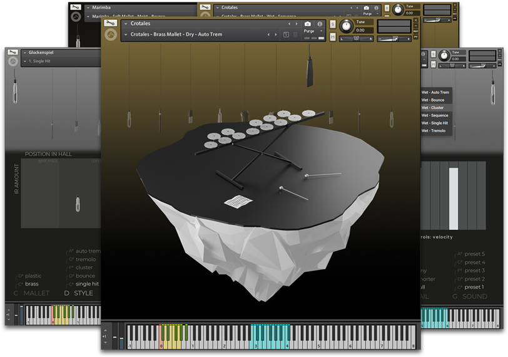Image resolution: width=508 pixels, height=357 pixels.
Task: Open wrench tool in back Crotales window
Action: click(x=205, y=7)
